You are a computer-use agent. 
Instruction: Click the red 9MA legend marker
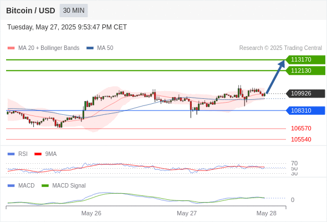tap(38, 154)
